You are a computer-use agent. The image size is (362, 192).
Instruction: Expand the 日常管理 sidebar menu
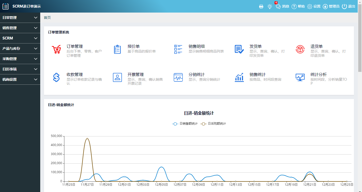tap(20, 18)
